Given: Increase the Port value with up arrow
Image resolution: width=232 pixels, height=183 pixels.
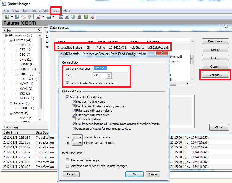Looking at the screenshot, I should point(109,74).
